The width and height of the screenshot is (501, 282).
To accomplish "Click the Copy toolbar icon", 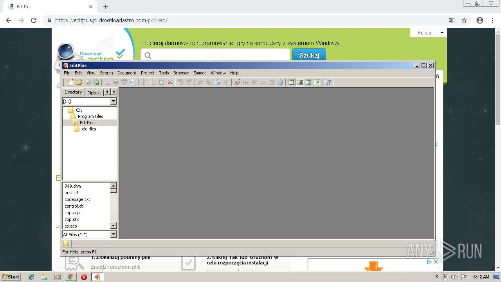I will (153, 82).
